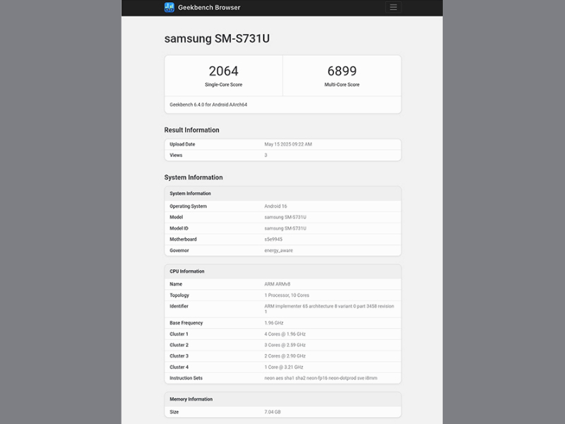The width and height of the screenshot is (565, 424).
Task: Click the Motherboard row label
Action: point(183,240)
